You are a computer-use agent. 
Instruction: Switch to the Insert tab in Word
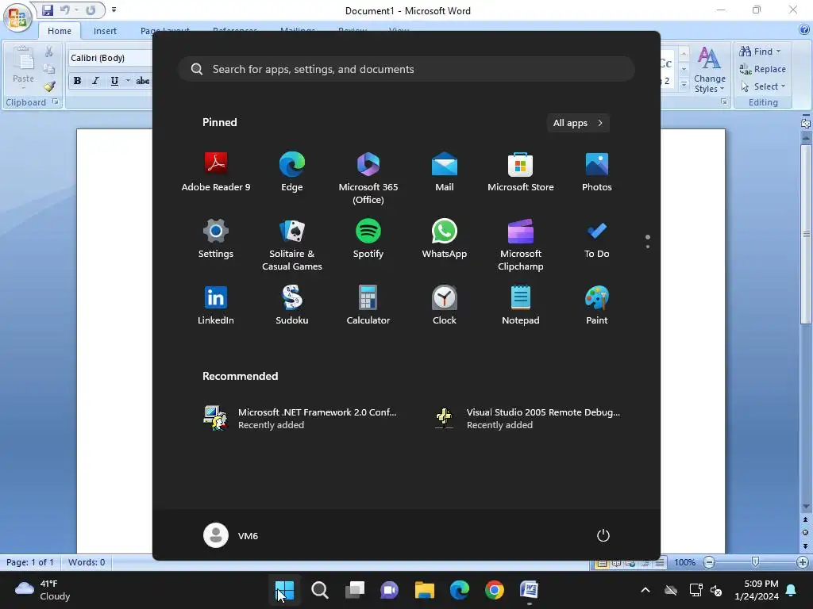105,31
